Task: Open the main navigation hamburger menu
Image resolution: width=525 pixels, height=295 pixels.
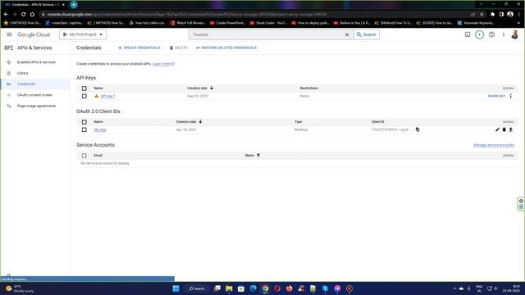Action: click(x=9, y=34)
